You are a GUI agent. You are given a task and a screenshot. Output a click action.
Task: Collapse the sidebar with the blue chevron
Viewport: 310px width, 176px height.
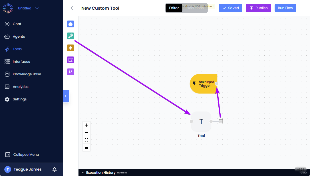tap(66, 96)
